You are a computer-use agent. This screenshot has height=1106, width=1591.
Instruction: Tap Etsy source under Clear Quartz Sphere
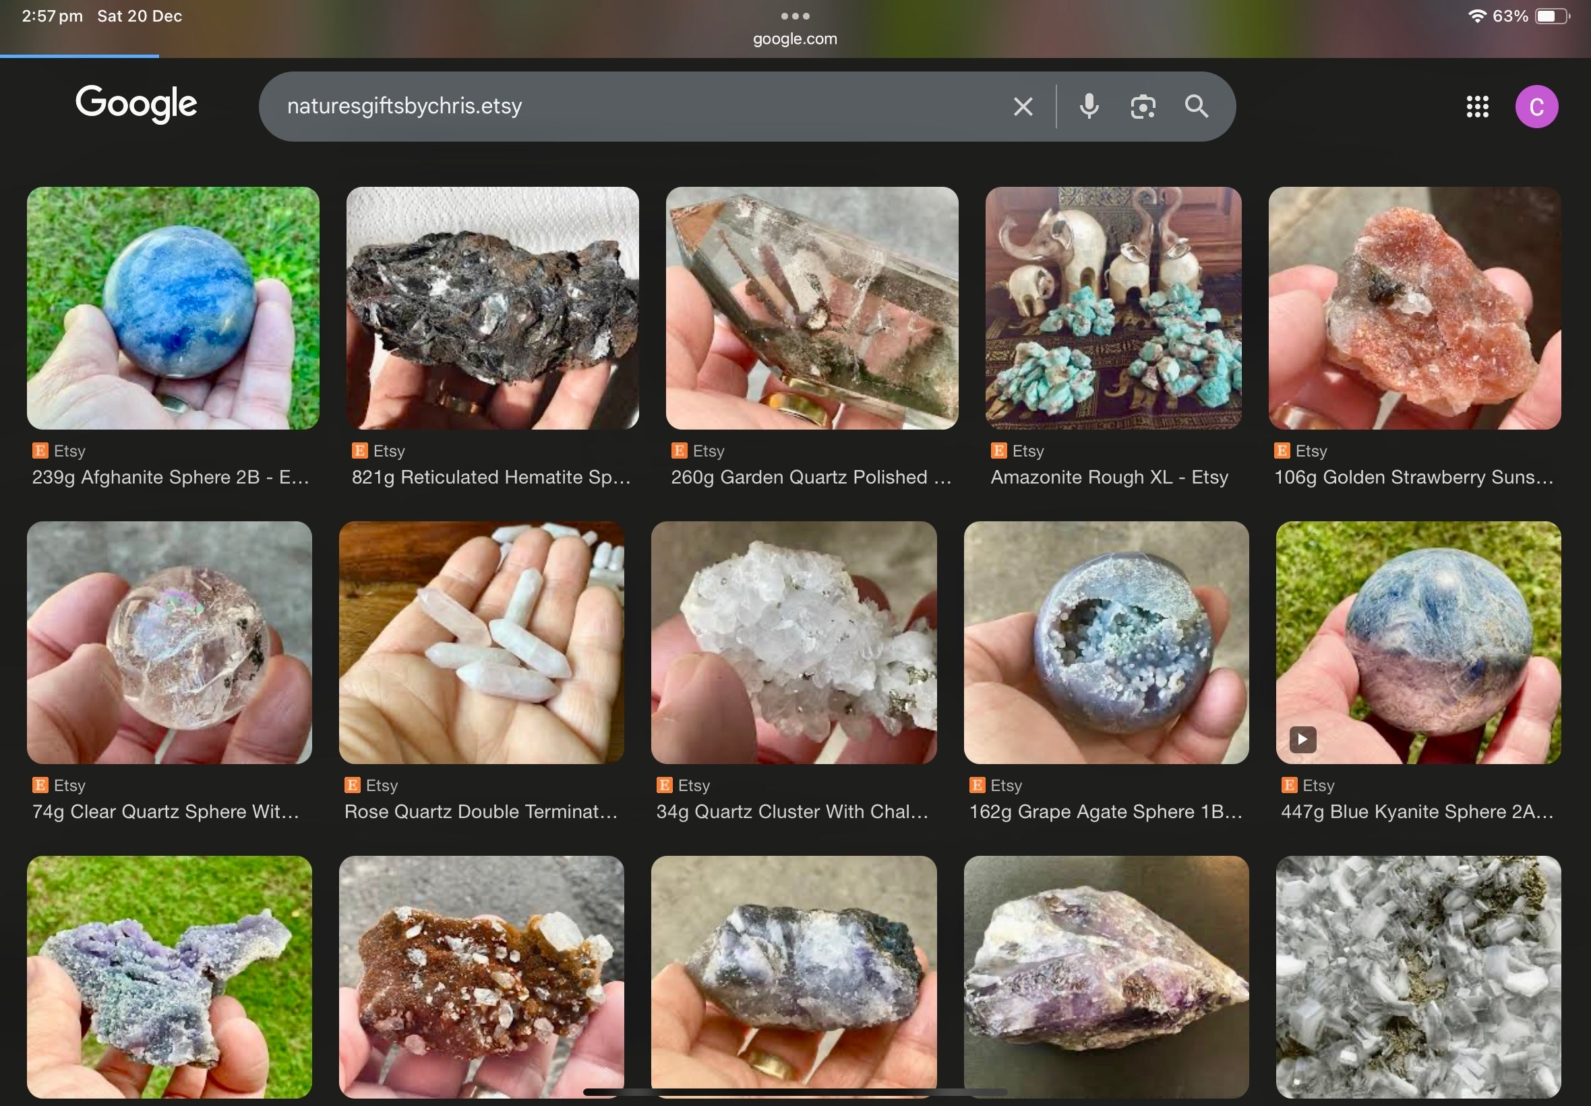[x=69, y=785]
